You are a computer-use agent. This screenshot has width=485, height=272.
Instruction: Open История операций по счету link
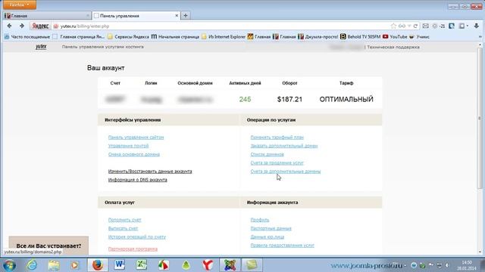137,236
